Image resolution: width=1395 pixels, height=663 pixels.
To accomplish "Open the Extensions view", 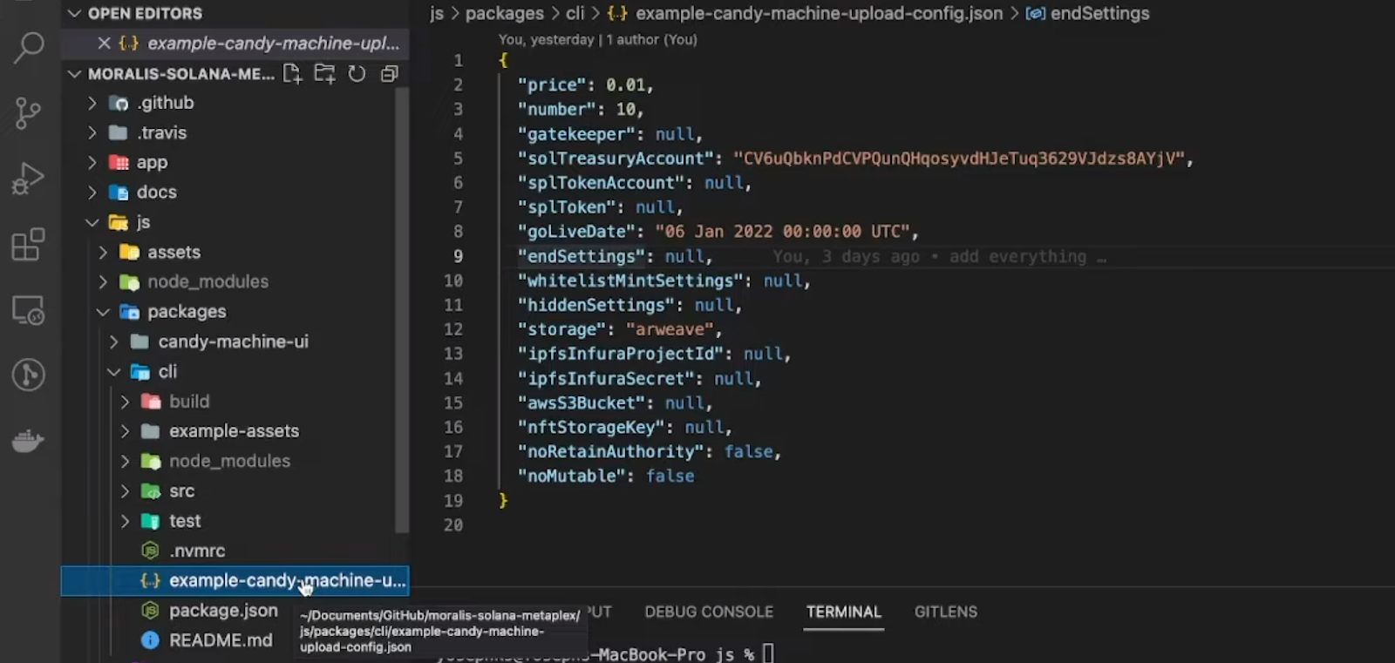I will (x=29, y=245).
